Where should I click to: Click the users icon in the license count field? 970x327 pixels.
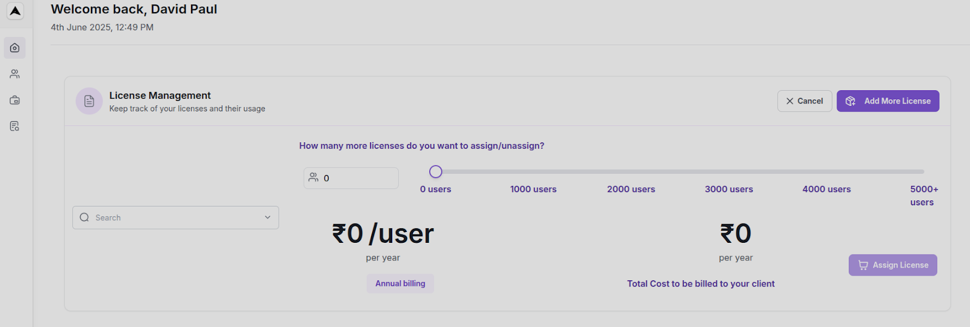[x=313, y=177]
